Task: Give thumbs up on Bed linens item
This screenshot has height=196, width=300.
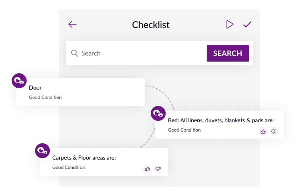Action: pyautogui.click(x=263, y=132)
